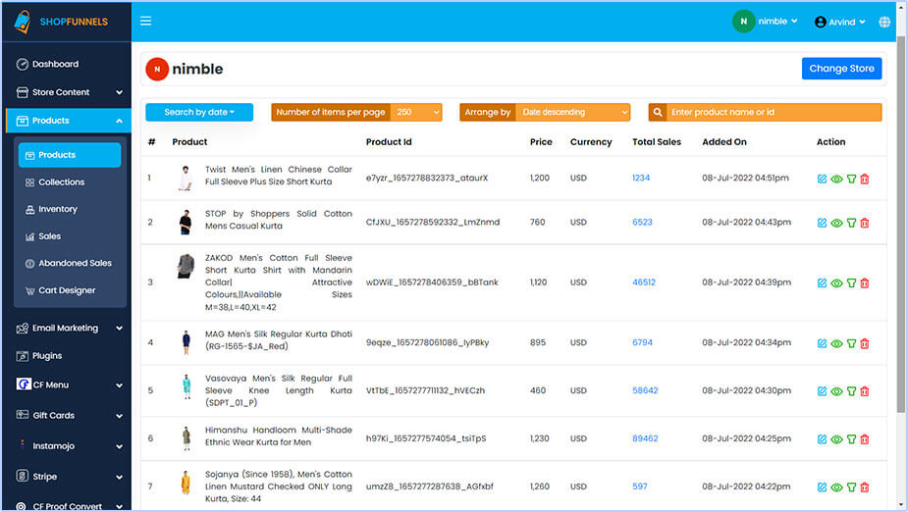
Task: Open total sales link 1234
Action: pyautogui.click(x=641, y=179)
